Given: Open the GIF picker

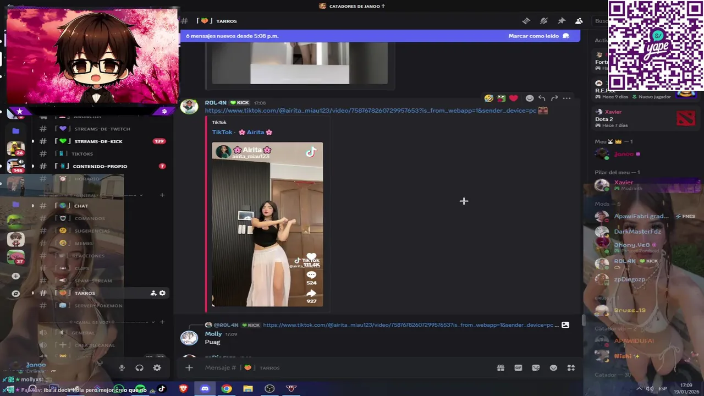Looking at the screenshot, I should 518,367.
